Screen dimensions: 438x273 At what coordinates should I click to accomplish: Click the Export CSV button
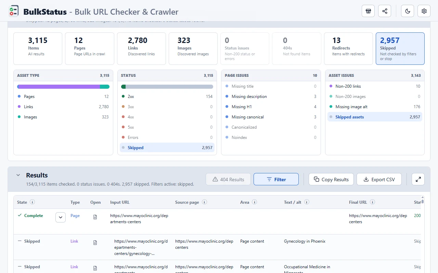pos(379,179)
